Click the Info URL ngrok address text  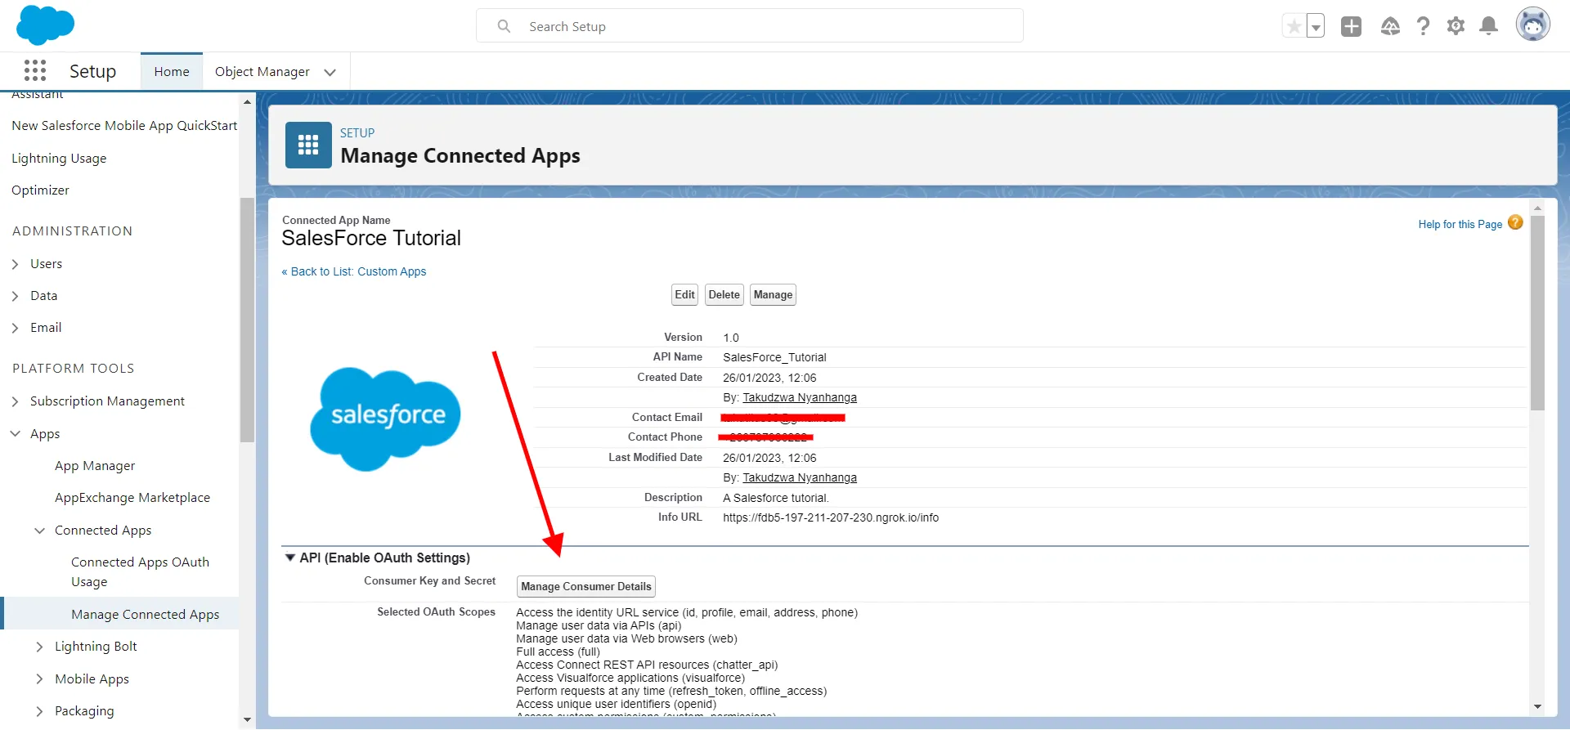point(831,517)
